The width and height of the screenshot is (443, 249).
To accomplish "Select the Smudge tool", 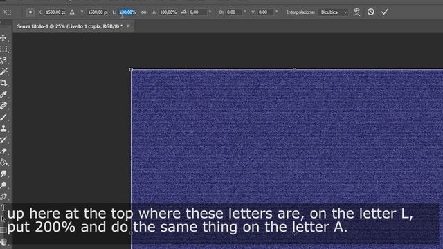I will click(x=3, y=174).
